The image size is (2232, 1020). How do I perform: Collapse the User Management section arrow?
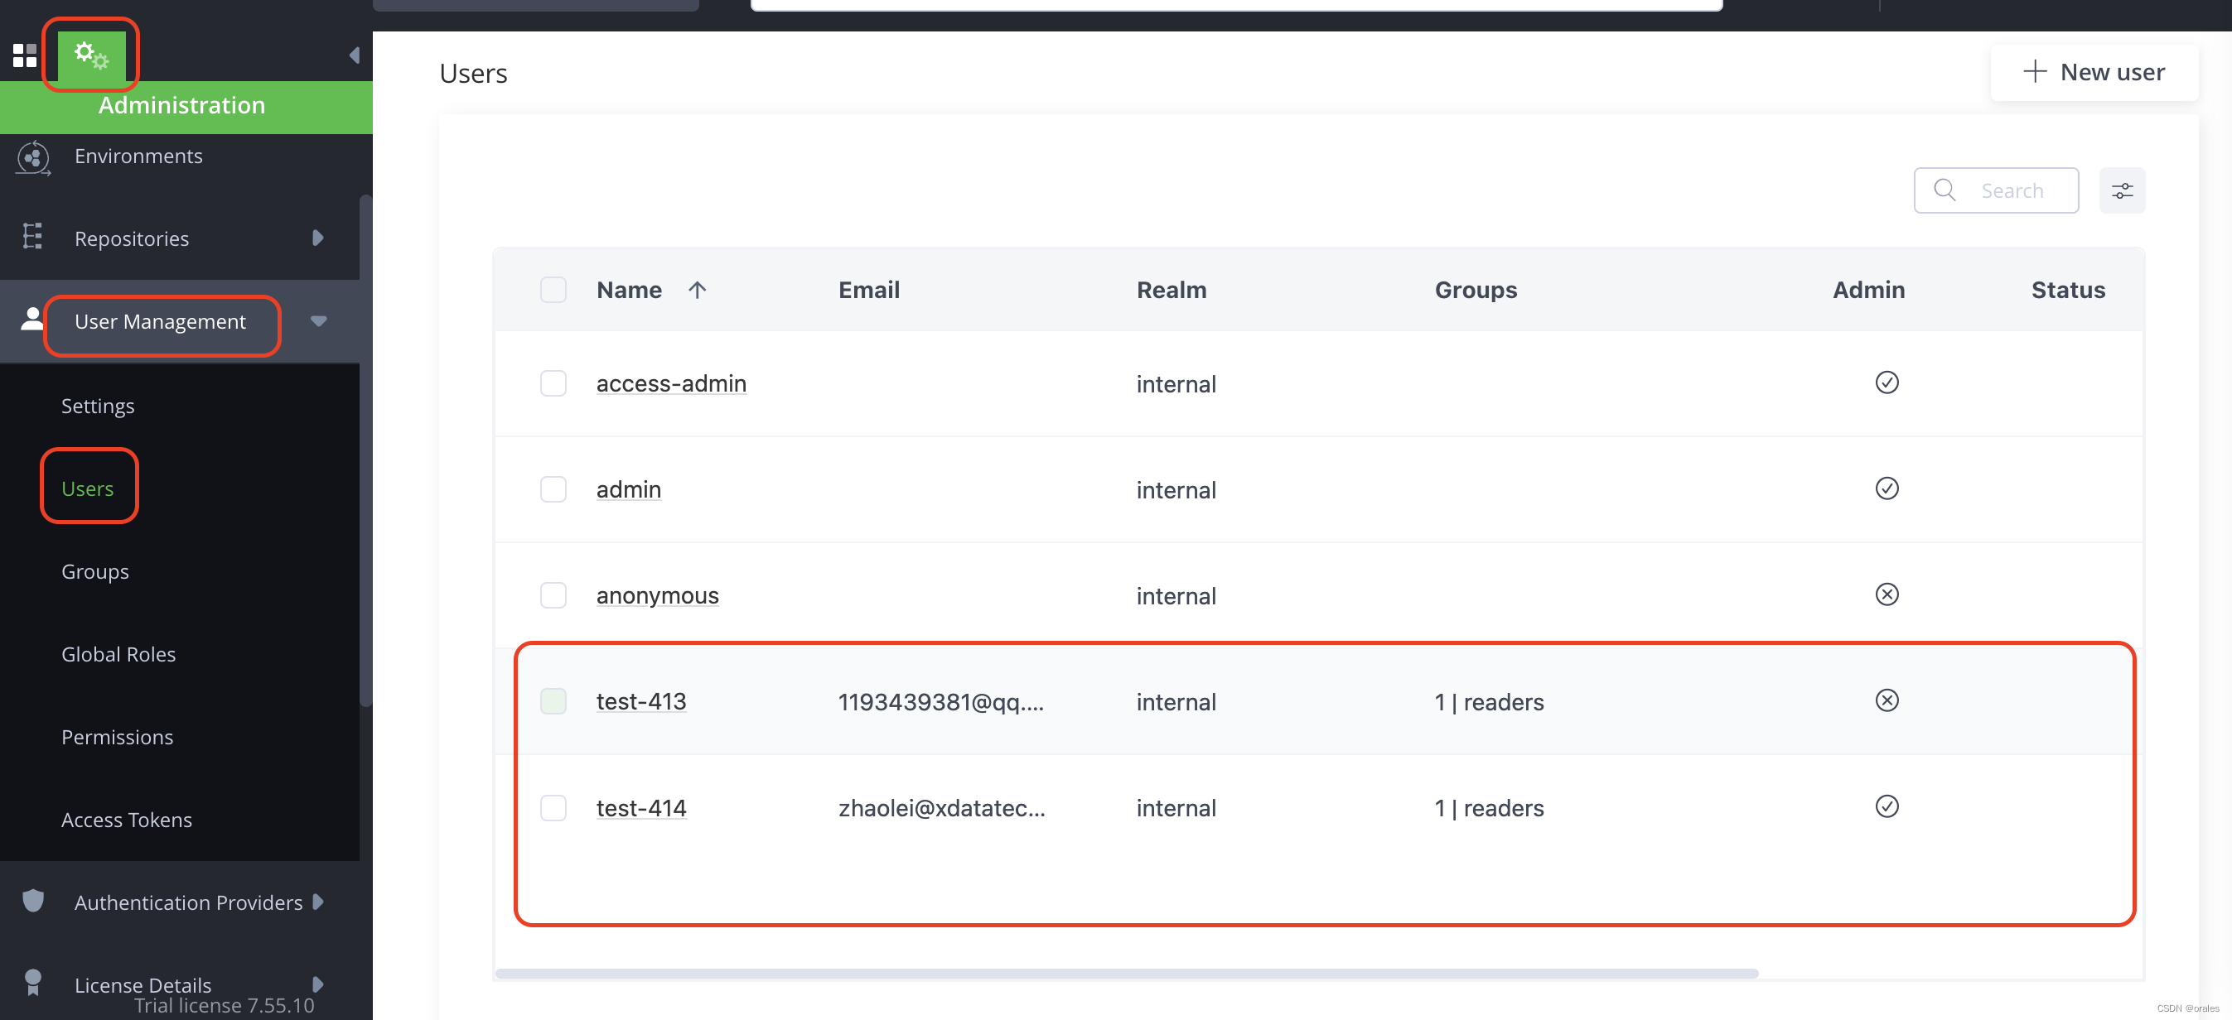318,321
